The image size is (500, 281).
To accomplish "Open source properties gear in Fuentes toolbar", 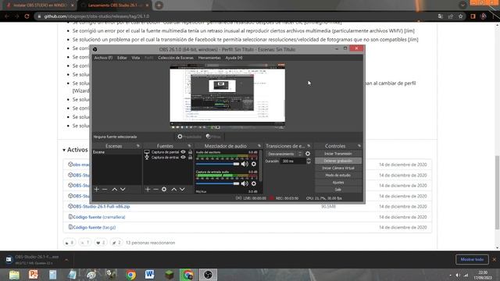I will click(x=164, y=189).
